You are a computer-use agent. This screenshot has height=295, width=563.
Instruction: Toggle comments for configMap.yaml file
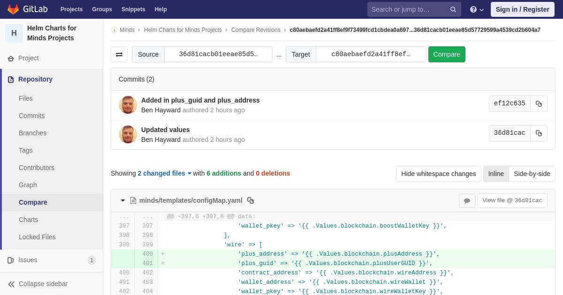[467, 201]
